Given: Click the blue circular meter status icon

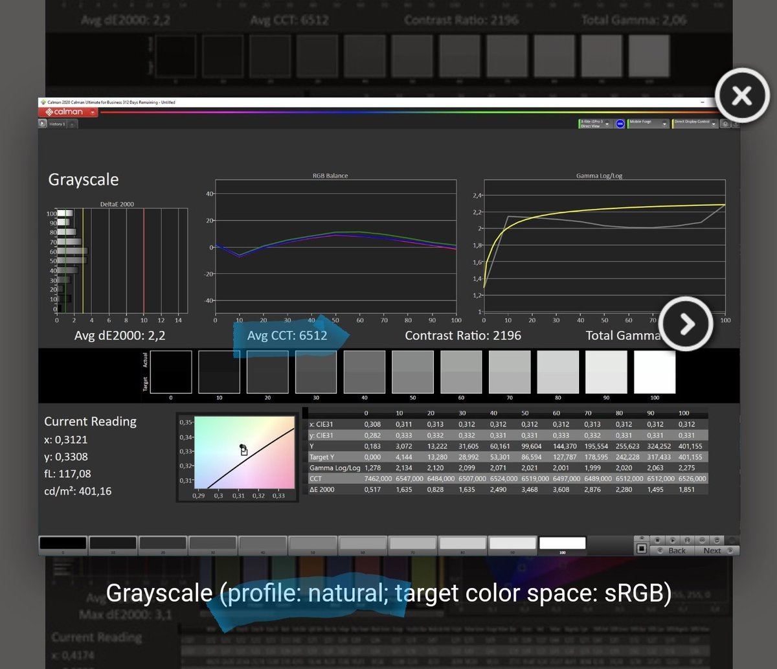Looking at the screenshot, I should pyautogui.click(x=620, y=123).
